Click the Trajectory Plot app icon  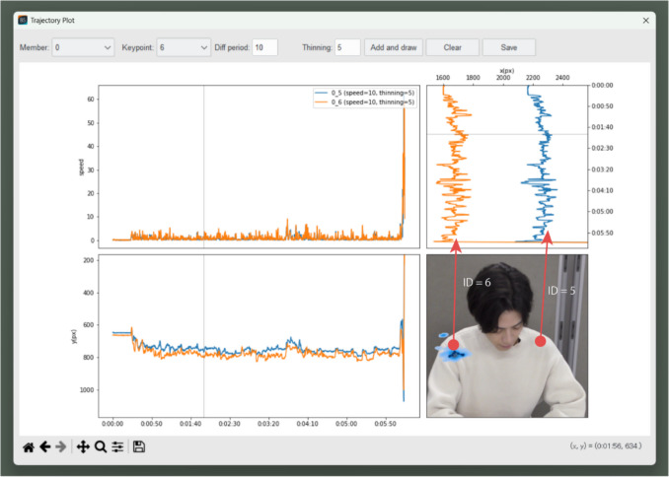point(23,20)
